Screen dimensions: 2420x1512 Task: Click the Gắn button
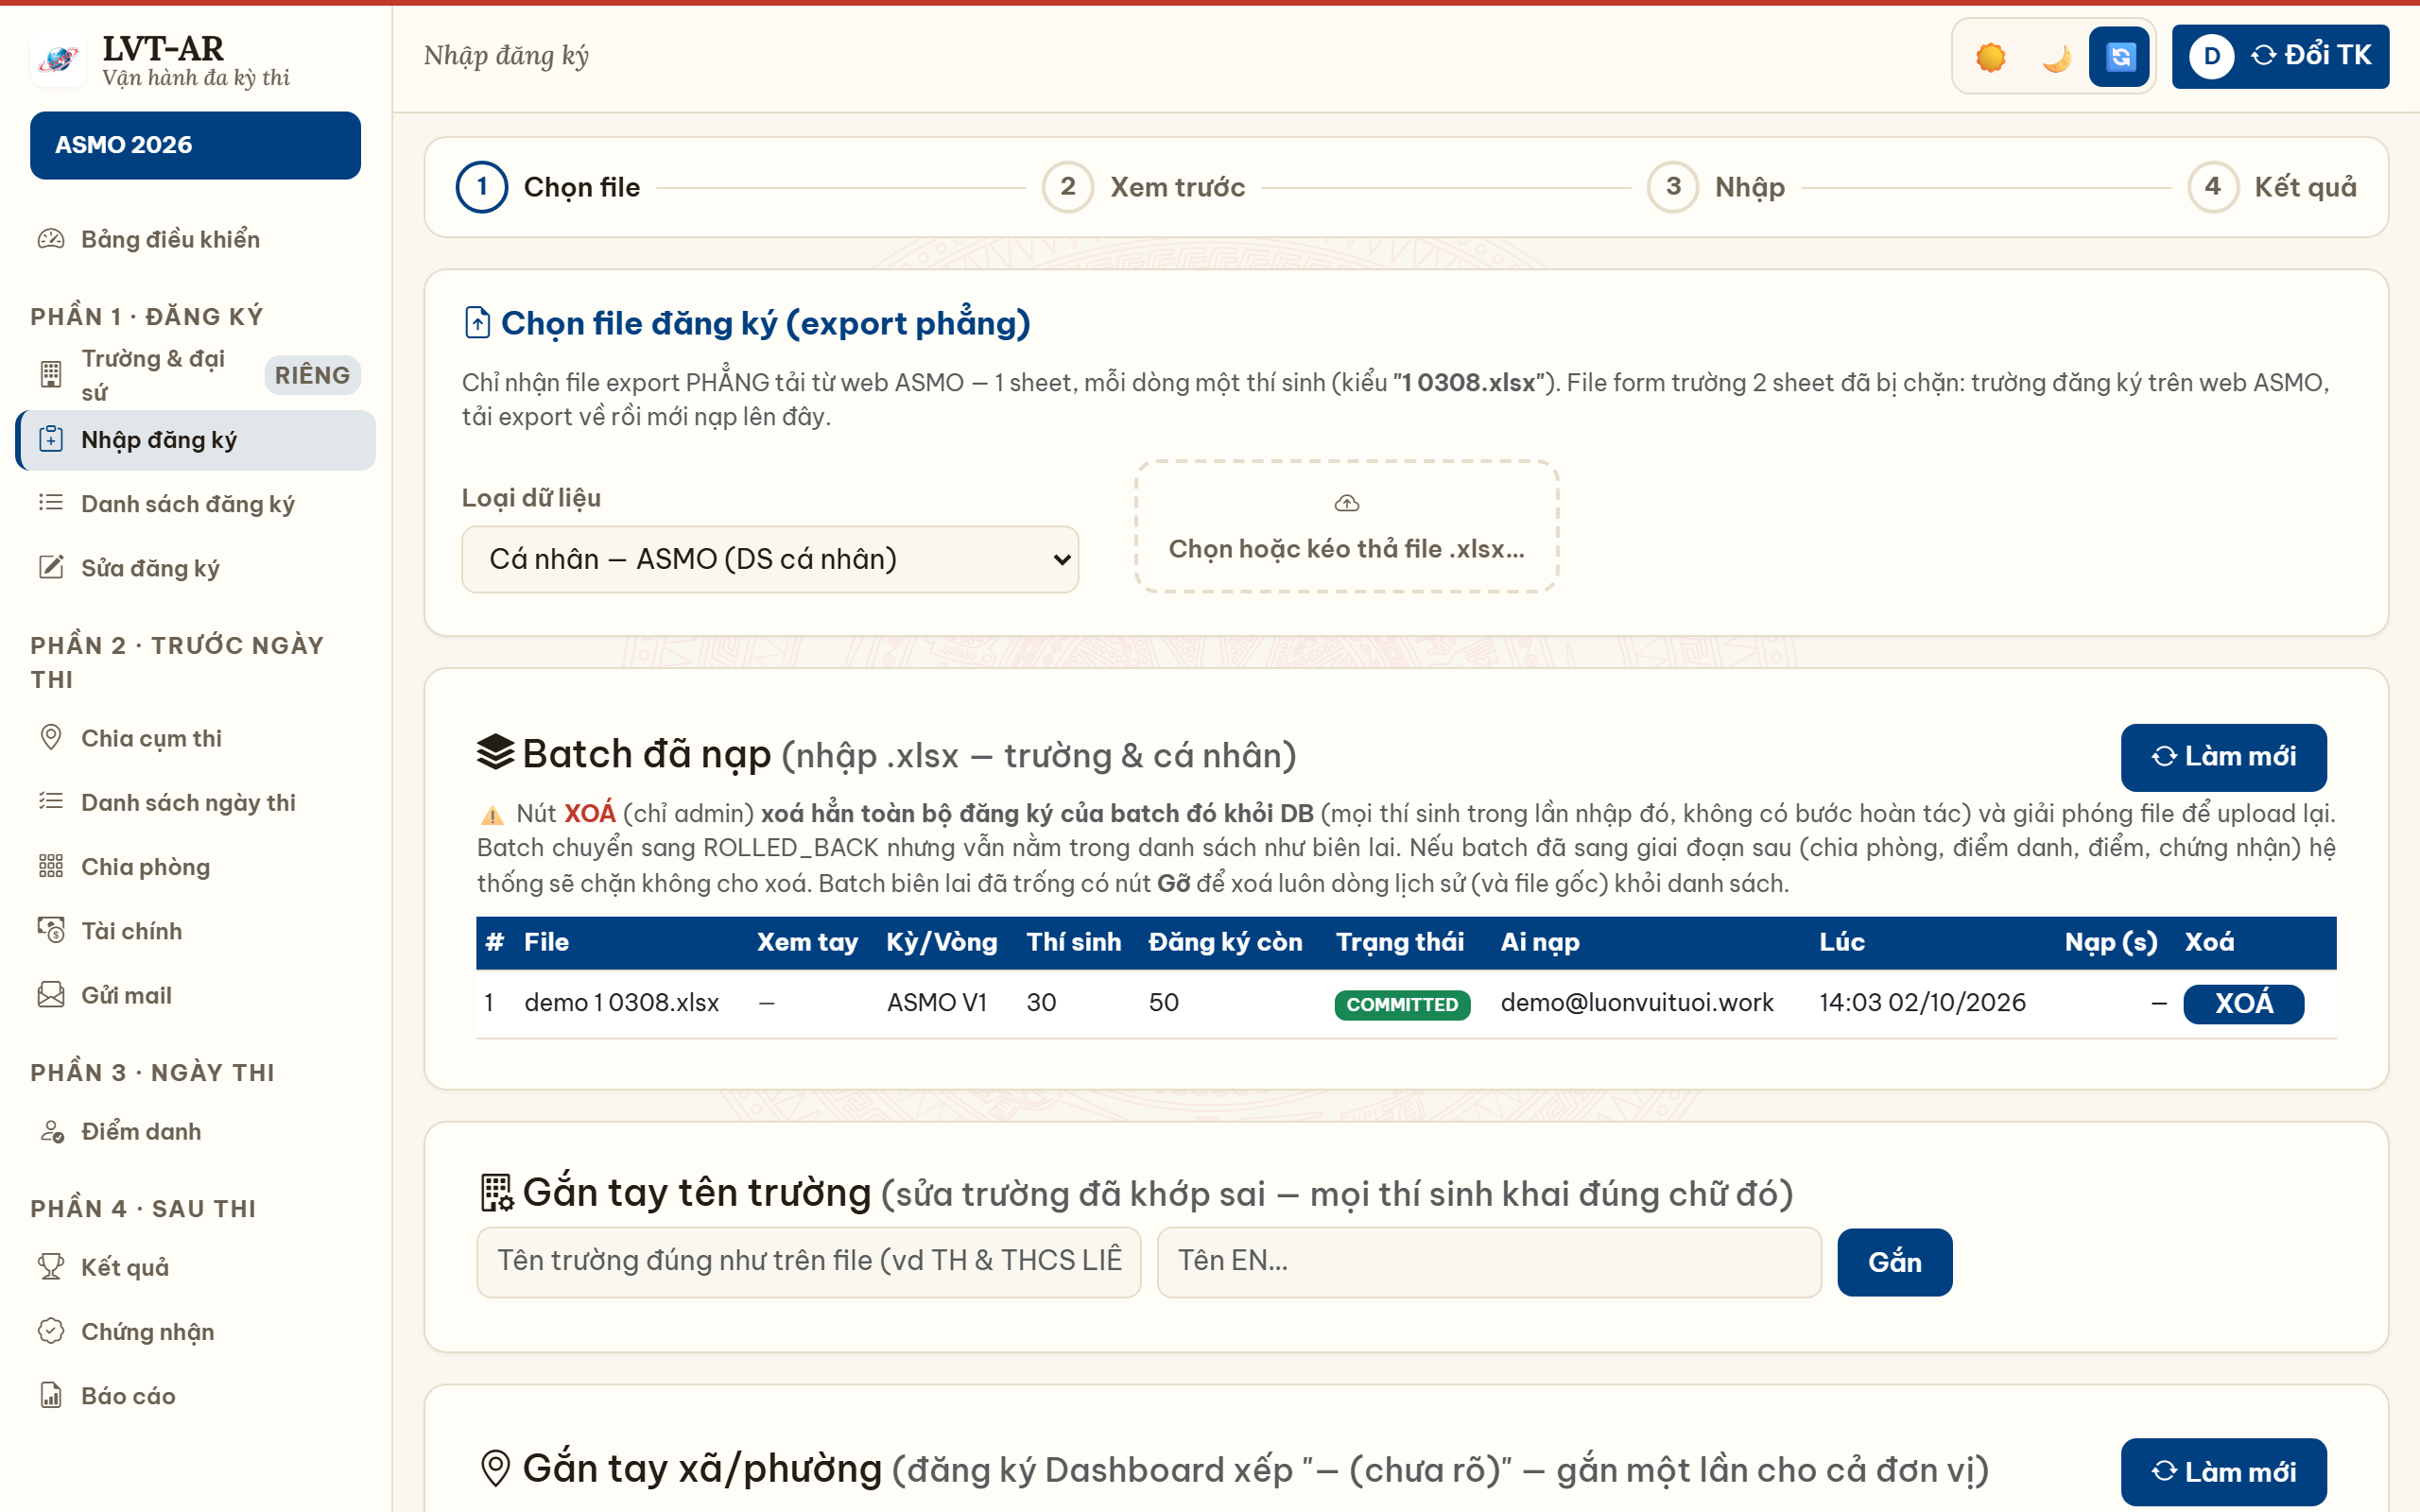(x=1894, y=1262)
